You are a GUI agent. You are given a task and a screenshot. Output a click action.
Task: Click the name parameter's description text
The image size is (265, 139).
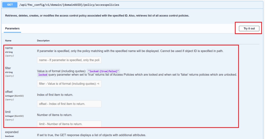tap(130, 51)
